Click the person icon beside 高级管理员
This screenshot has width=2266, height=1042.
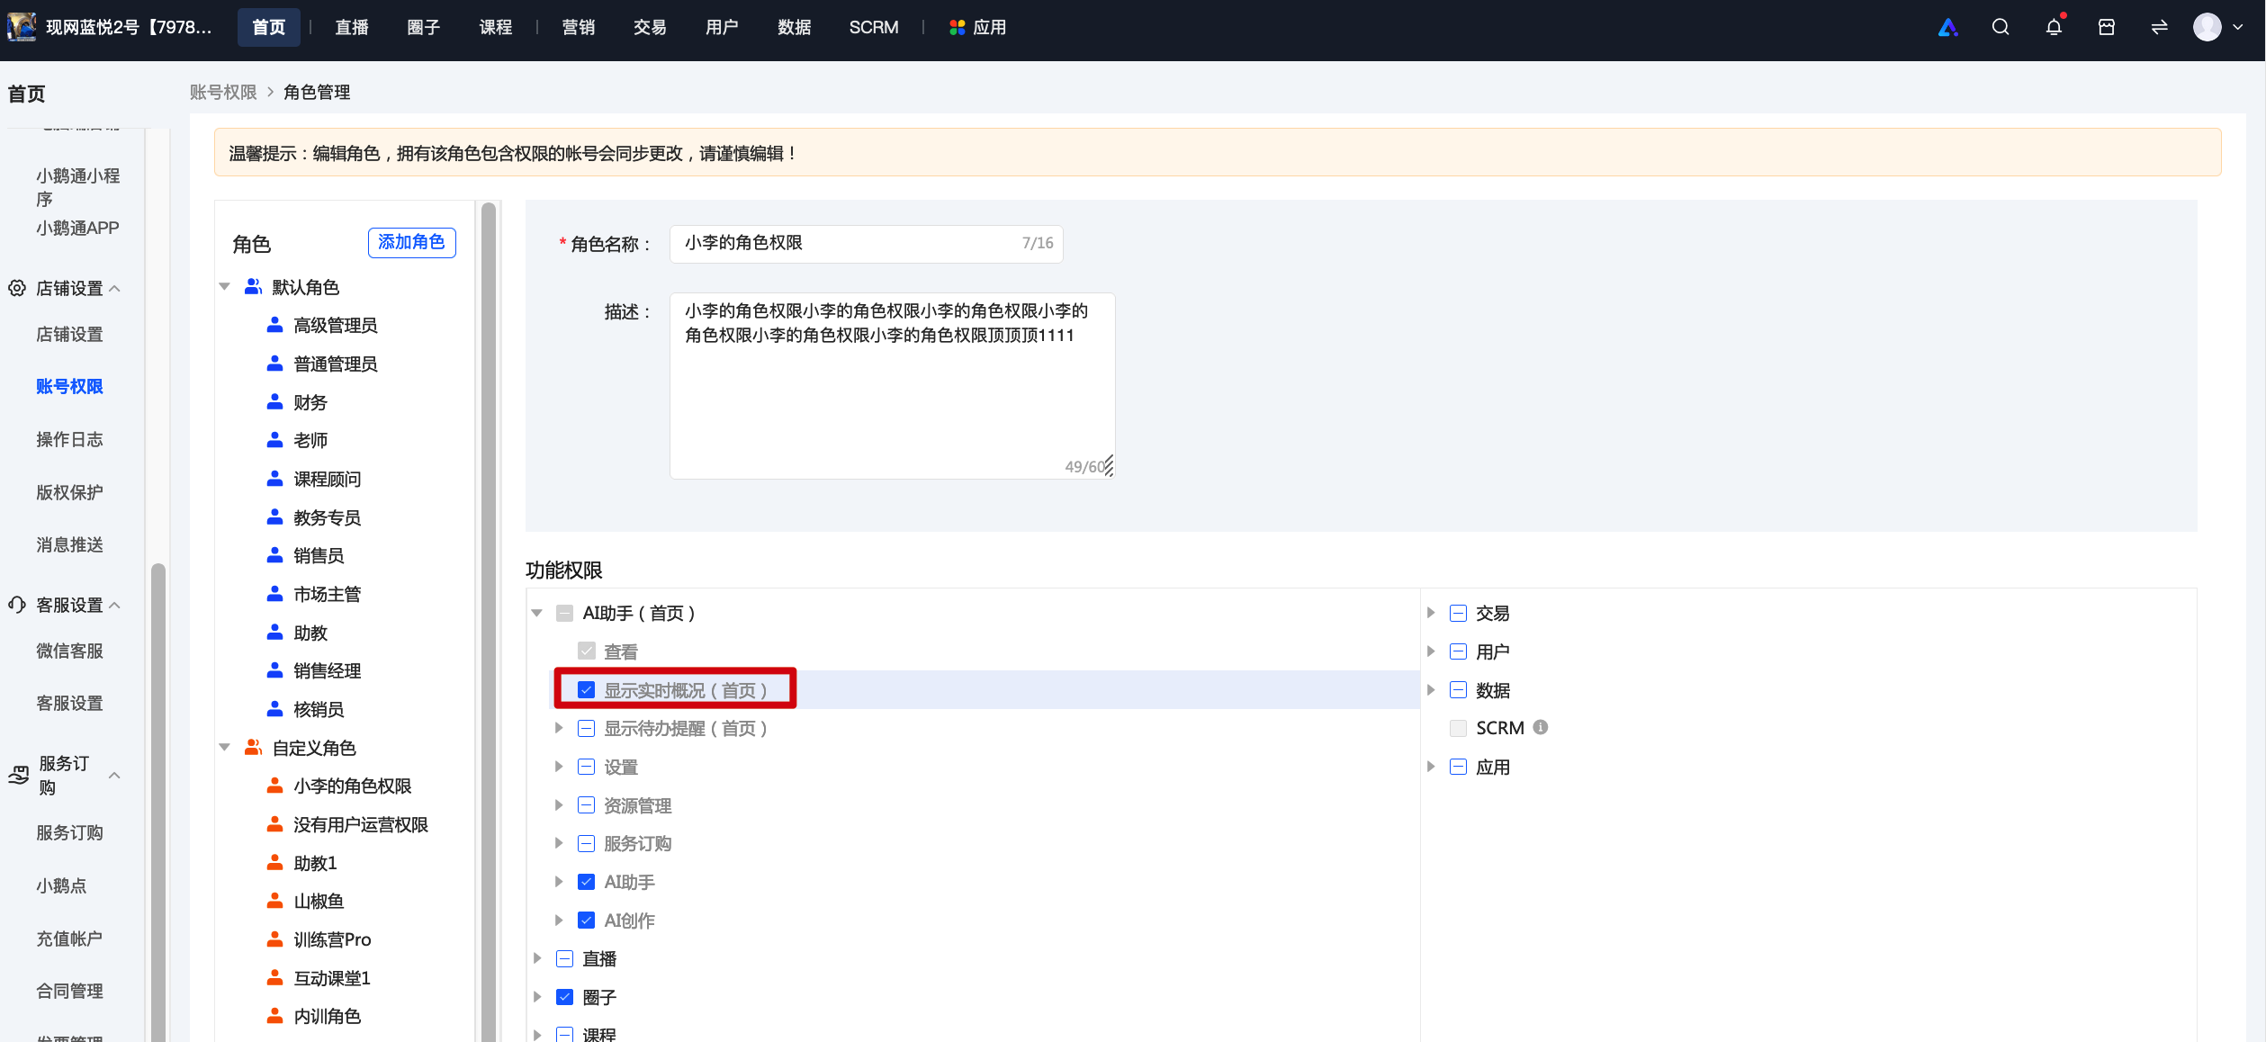(275, 325)
